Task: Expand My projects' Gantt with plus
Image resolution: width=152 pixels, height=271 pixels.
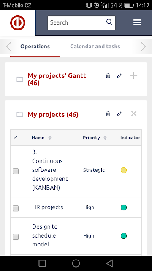Action: [134, 75]
